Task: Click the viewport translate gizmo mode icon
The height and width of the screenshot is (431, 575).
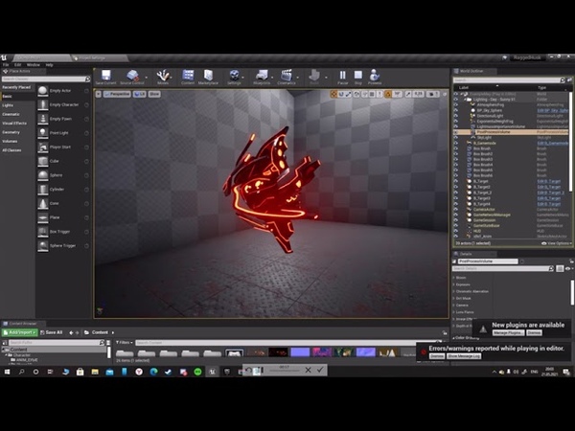Action: [x=333, y=94]
